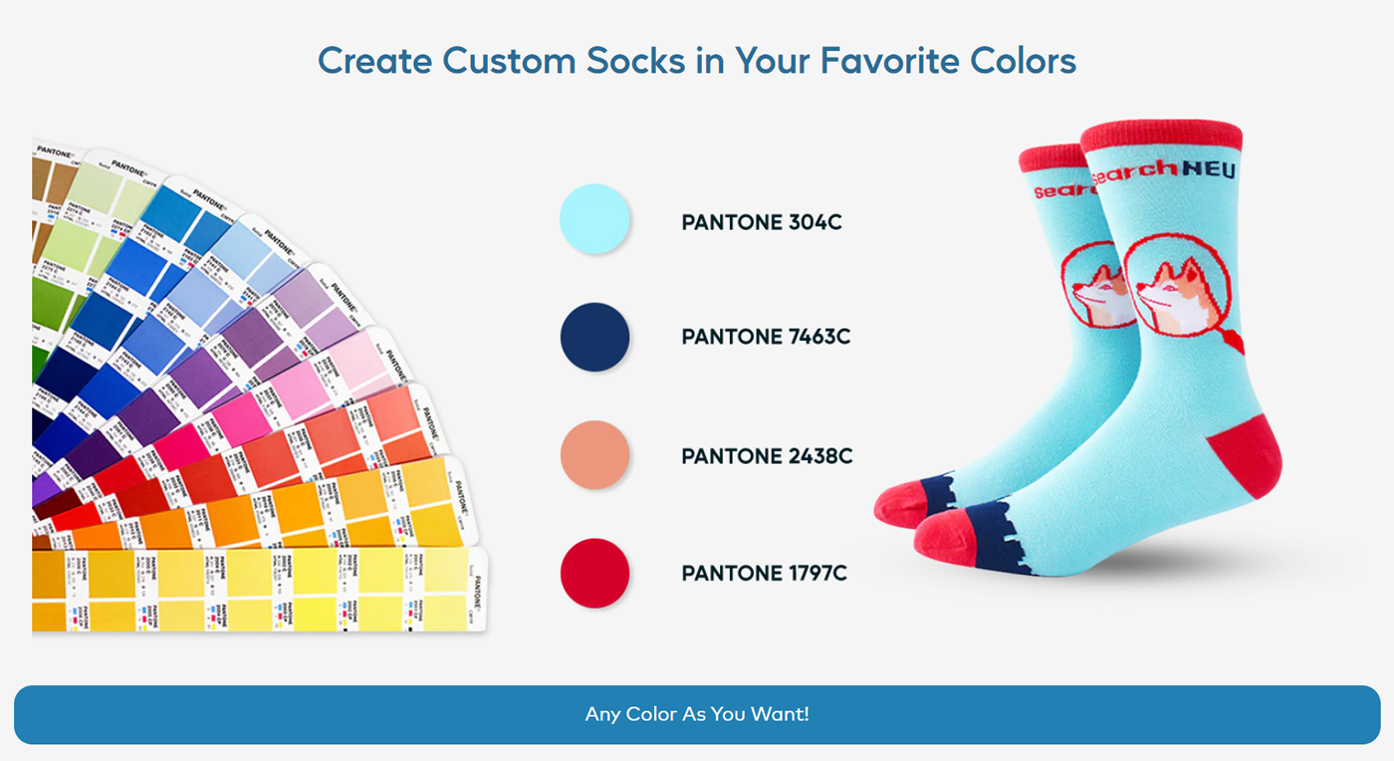
Task: Select the navy Pantone 7463C color circle
Action: 595,338
